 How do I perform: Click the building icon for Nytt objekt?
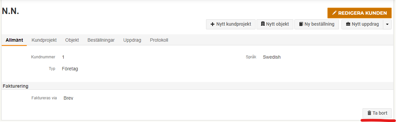click(263, 24)
